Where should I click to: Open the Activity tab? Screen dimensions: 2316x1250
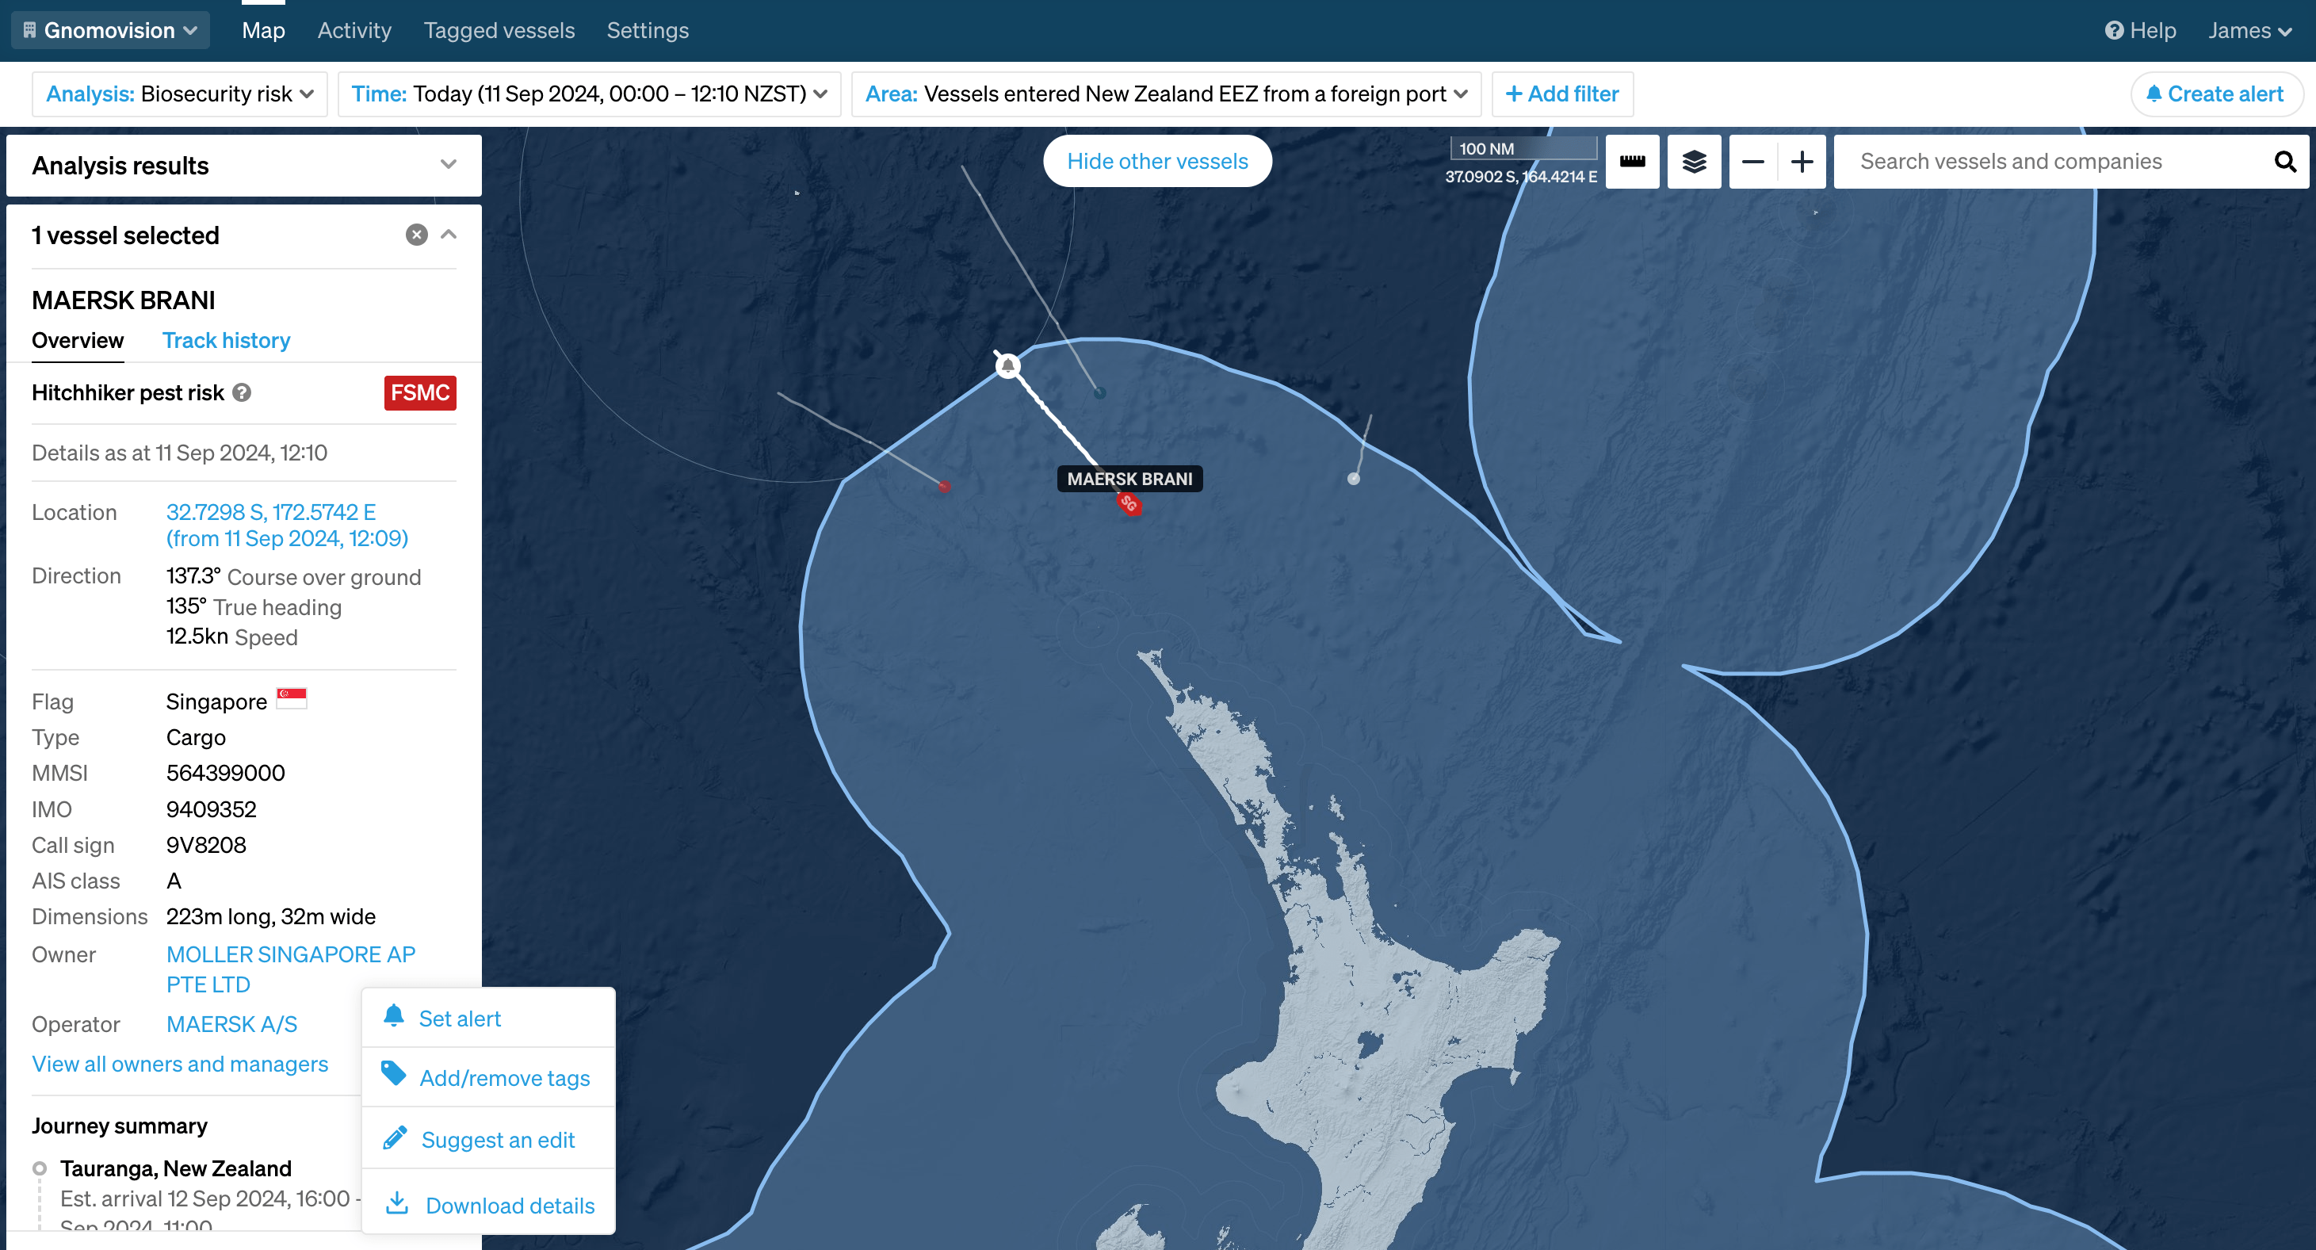tap(354, 31)
